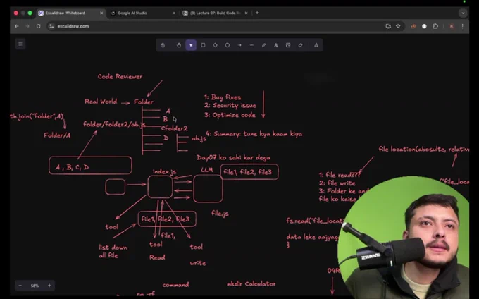Image resolution: width=479 pixels, height=299 pixels.
Task: Open the white round extension icon
Action: [x=424, y=26]
